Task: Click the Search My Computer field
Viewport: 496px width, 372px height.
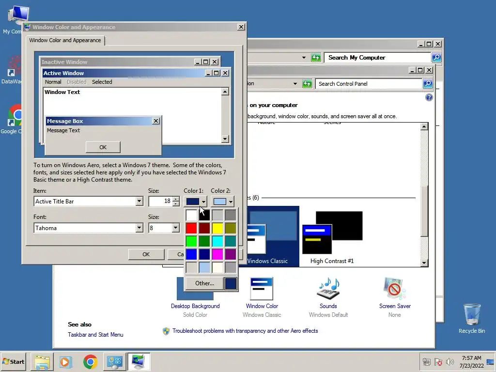Action: point(377,58)
